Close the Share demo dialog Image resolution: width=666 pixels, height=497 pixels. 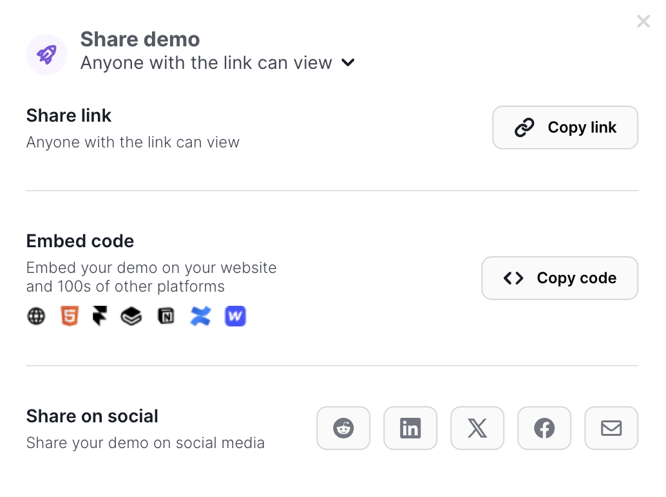(643, 21)
